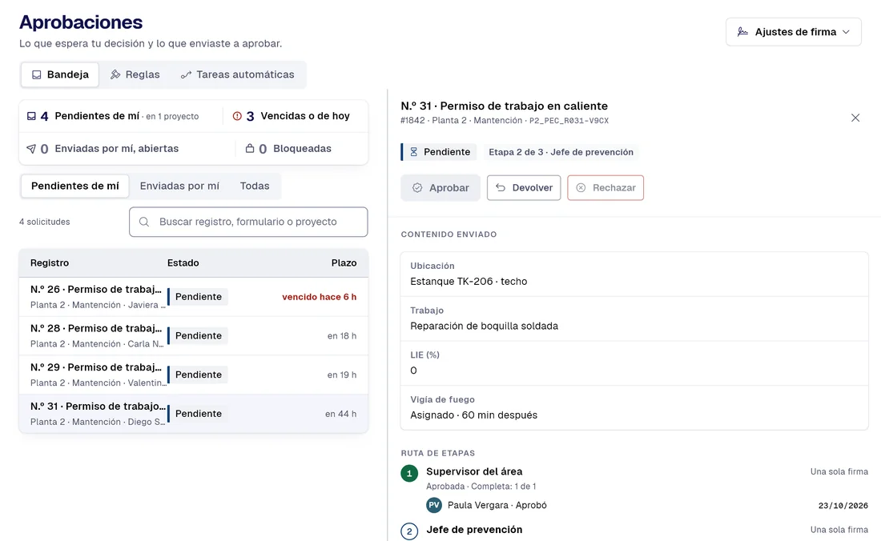Close the N.º 31 detail panel
This screenshot has width=881, height=541.
(x=855, y=118)
